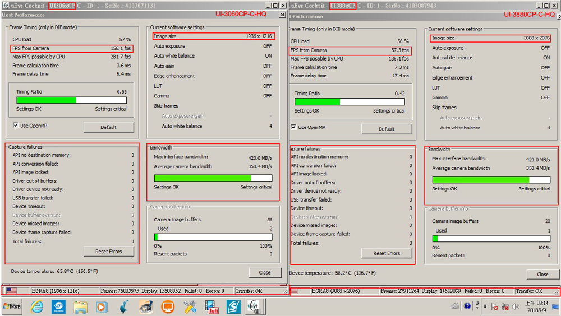561x316 pixels.
Task: Launch Windows Media Player from taskbar
Action: coord(102,306)
